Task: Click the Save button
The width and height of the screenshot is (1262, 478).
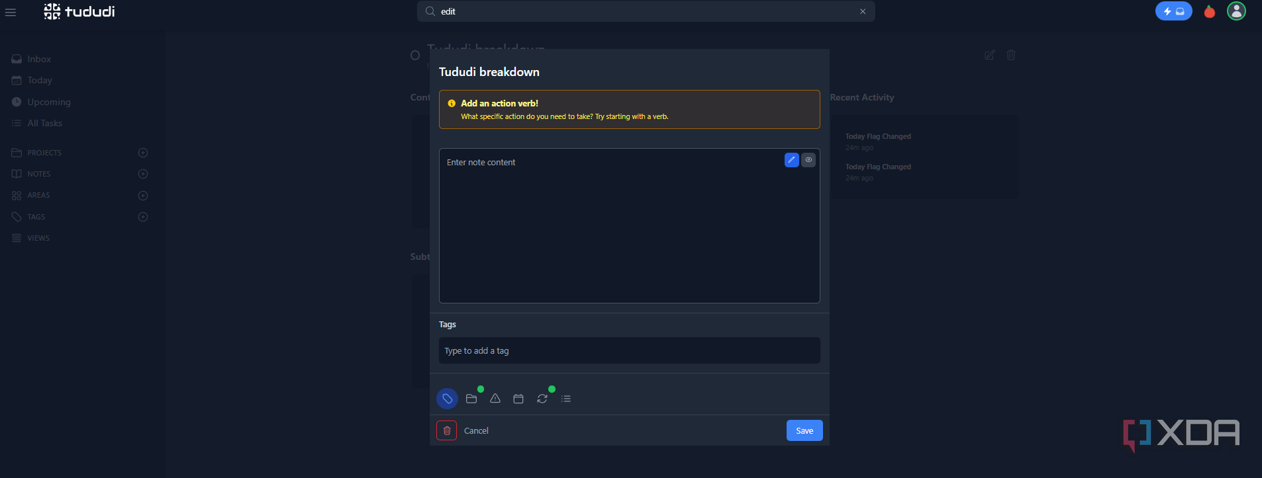Action: (x=804, y=430)
